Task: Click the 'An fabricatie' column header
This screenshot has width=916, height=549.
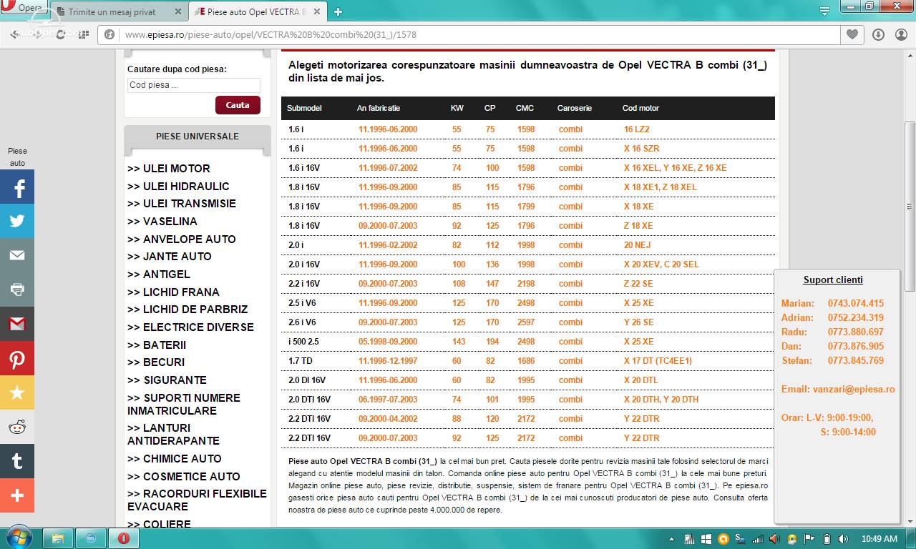Action: (379, 108)
